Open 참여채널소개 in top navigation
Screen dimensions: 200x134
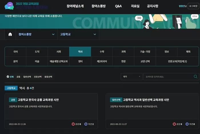point(75,6)
